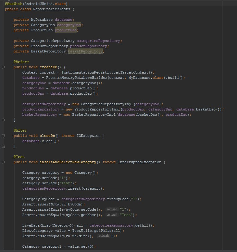237x252 pixels.
Task: Click highlighted basketRepository field declaration
Action: [x=85, y=51]
